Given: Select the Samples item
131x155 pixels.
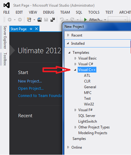Looking at the screenshot, I should point(79,139).
